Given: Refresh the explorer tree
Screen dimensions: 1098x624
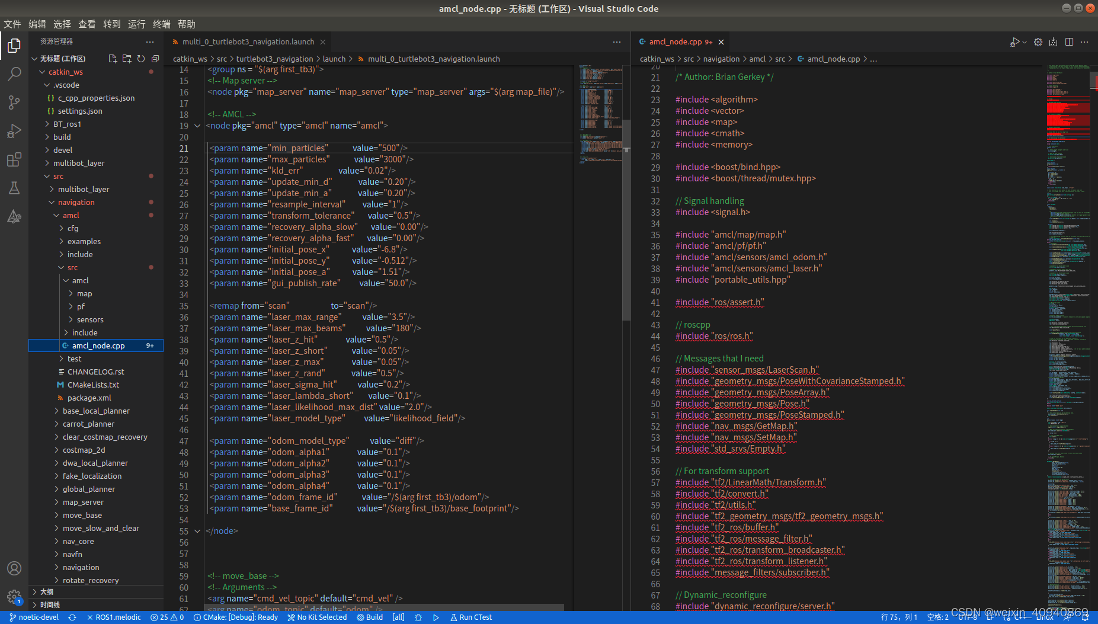Looking at the screenshot, I should coord(141,59).
